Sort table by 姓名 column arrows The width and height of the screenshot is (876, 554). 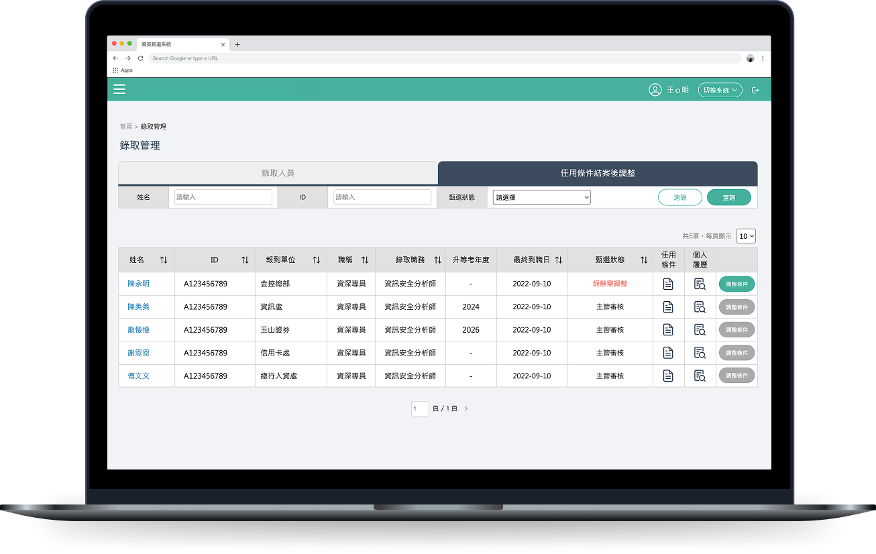tap(164, 260)
